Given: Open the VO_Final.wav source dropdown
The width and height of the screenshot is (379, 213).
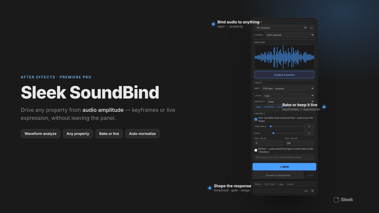Looking at the screenshot, I should [x=281, y=28].
